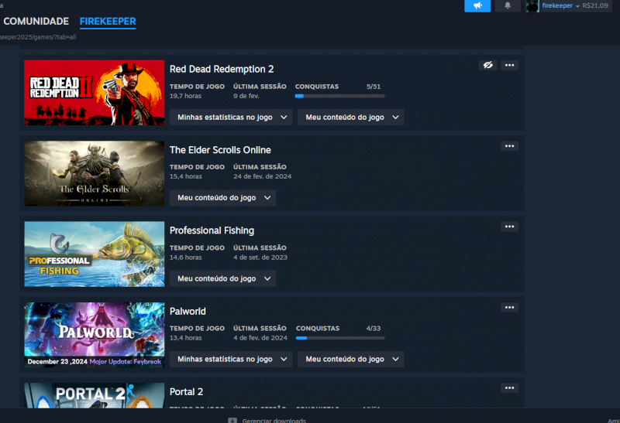620x423 pixels.
Task: Click Palworld achievements progress bar
Action: 340,338
